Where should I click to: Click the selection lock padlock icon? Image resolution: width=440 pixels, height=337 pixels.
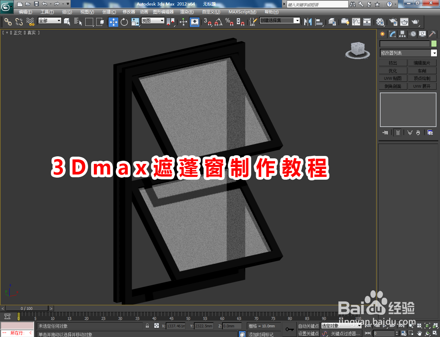click(147, 326)
